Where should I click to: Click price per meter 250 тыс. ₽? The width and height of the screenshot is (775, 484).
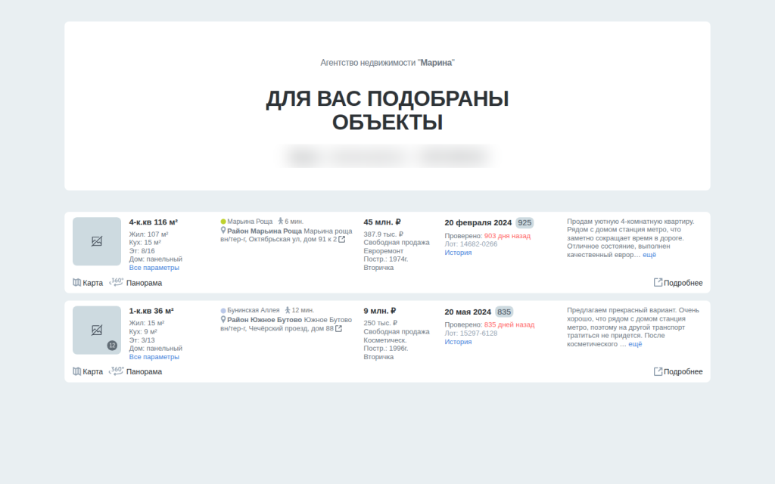381,323
